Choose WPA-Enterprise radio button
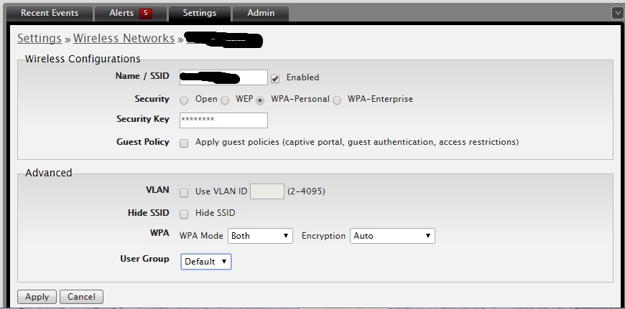This screenshot has width=625, height=309. pos(337,100)
